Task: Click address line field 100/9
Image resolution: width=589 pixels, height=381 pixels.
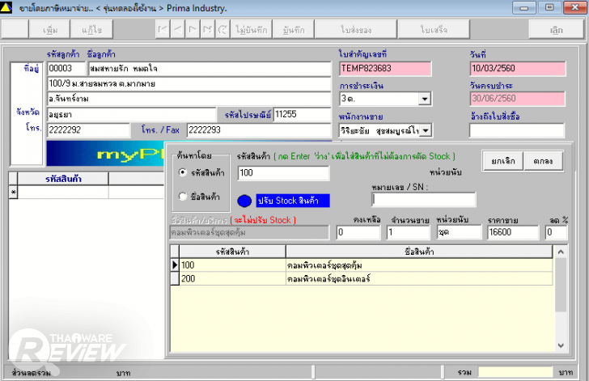Action: 189,84
